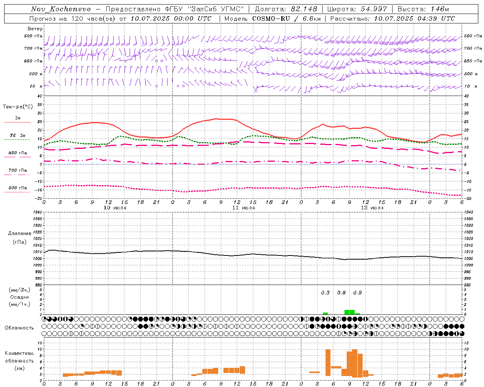Click the model name COSMO-RU / 6.6км
The width and height of the screenshot is (484, 387).
pyautogui.click(x=287, y=19)
